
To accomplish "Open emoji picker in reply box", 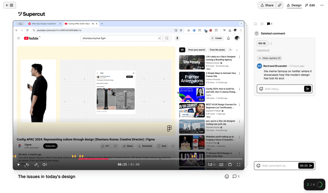I will pos(261,89).
